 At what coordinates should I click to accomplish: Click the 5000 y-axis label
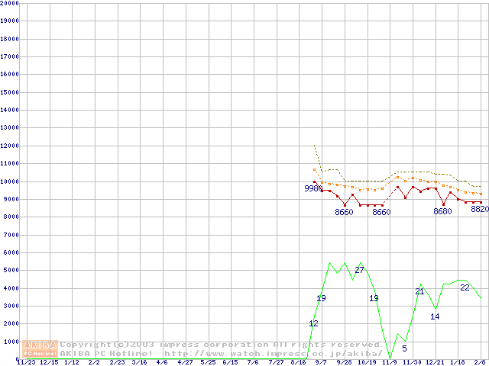11,270
